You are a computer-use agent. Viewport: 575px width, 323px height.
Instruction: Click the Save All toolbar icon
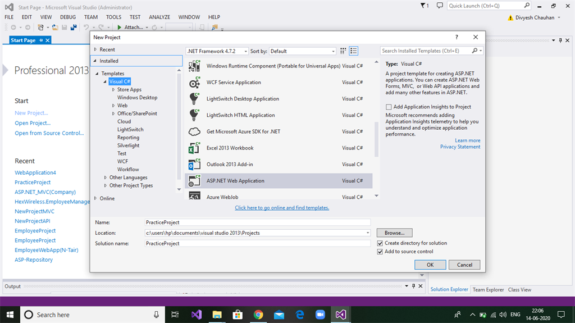(x=74, y=27)
